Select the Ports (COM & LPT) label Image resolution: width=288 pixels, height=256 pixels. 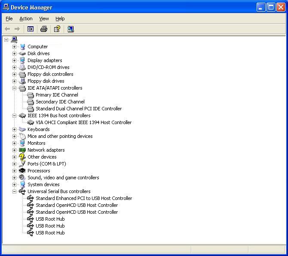click(47, 164)
